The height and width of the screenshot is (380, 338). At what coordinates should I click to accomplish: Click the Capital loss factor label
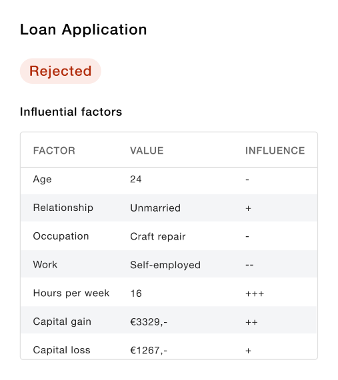(x=62, y=350)
